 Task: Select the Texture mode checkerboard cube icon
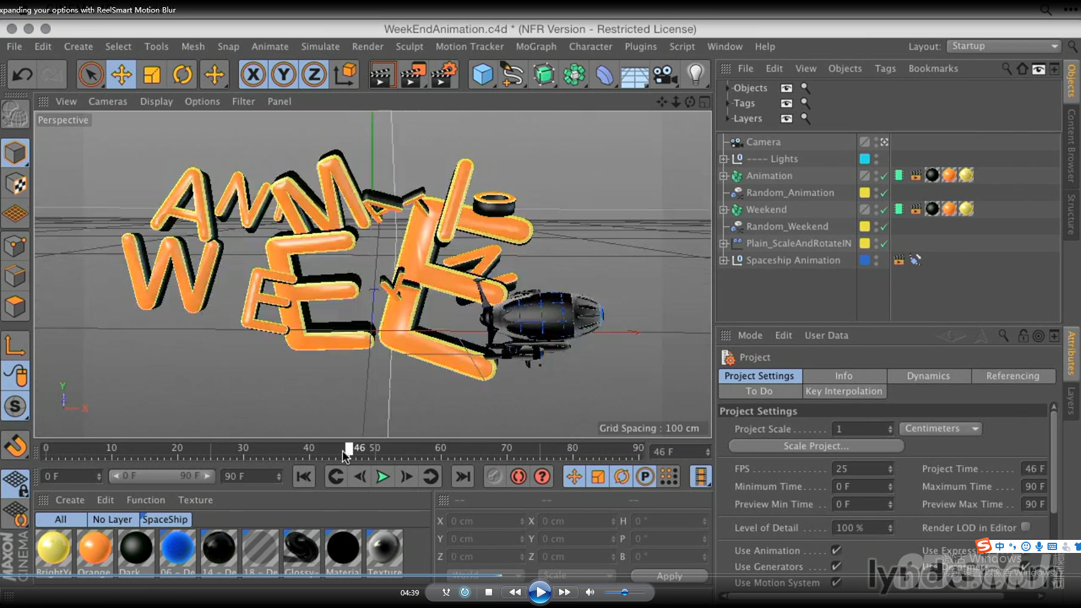[x=15, y=184]
